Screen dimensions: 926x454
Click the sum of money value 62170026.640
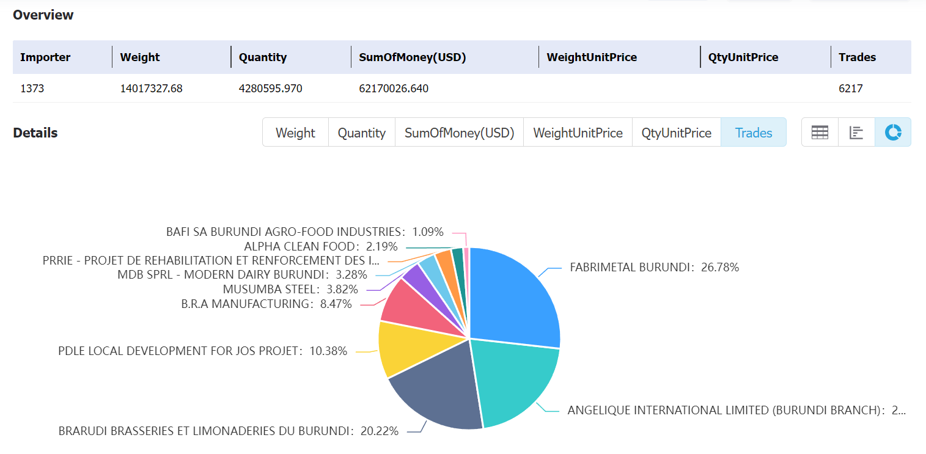pyautogui.click(x=394, y=89)
